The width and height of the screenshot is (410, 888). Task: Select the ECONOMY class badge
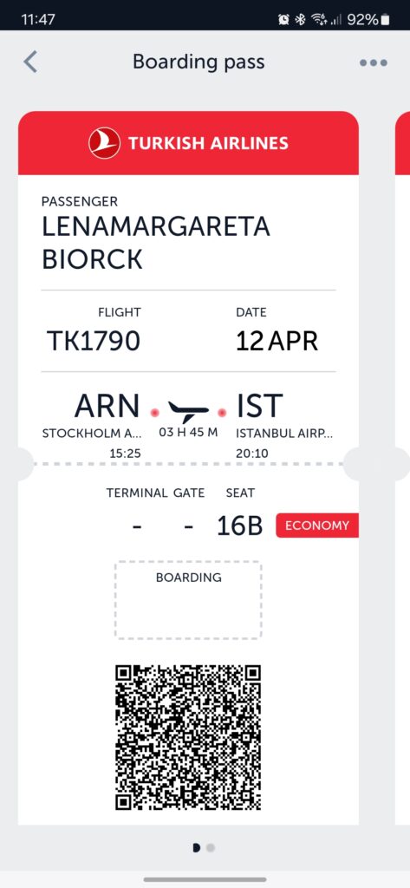tap(317, 525)
